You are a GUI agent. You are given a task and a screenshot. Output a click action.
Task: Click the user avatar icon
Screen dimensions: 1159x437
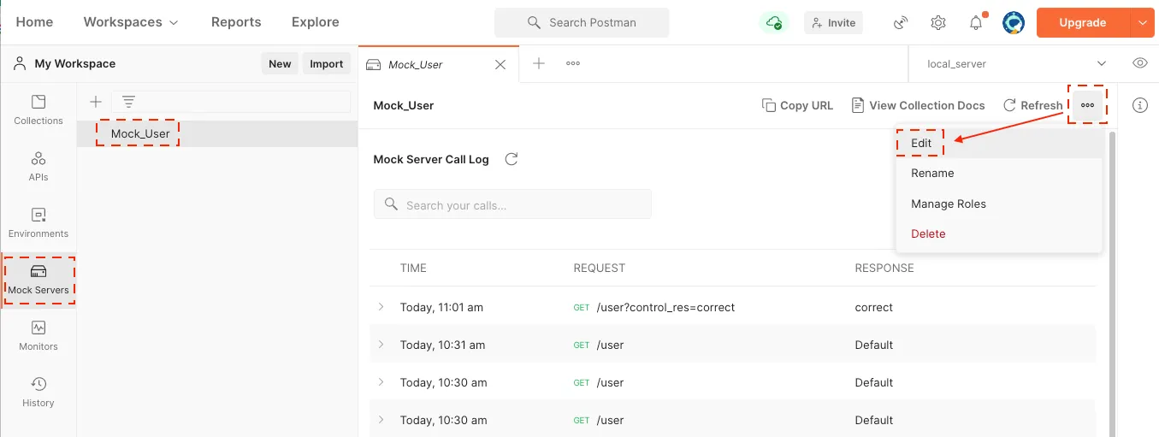click(x=1014, y=22)
